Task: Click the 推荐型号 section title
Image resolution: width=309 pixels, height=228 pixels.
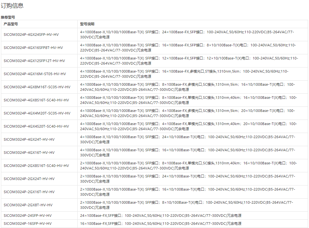Action: tap(8, 17)
